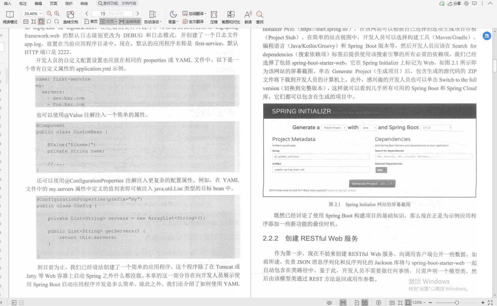The image size is (497, 306).
Task: Click the zoom slider handle
Action: (x=457, y=303)
